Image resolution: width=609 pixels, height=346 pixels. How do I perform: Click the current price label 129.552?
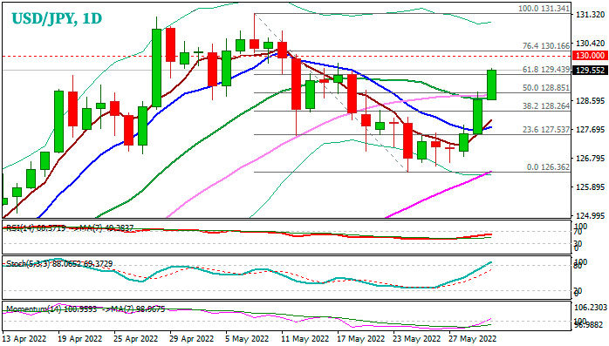coord(590,71)
